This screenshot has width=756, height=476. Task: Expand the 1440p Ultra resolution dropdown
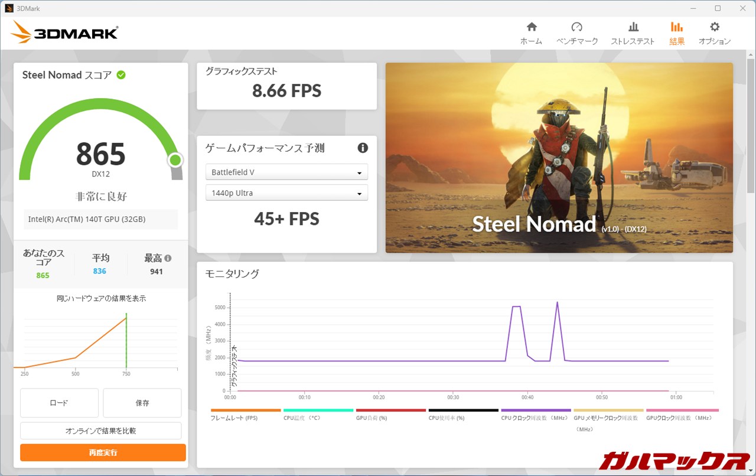pos(286,193)
